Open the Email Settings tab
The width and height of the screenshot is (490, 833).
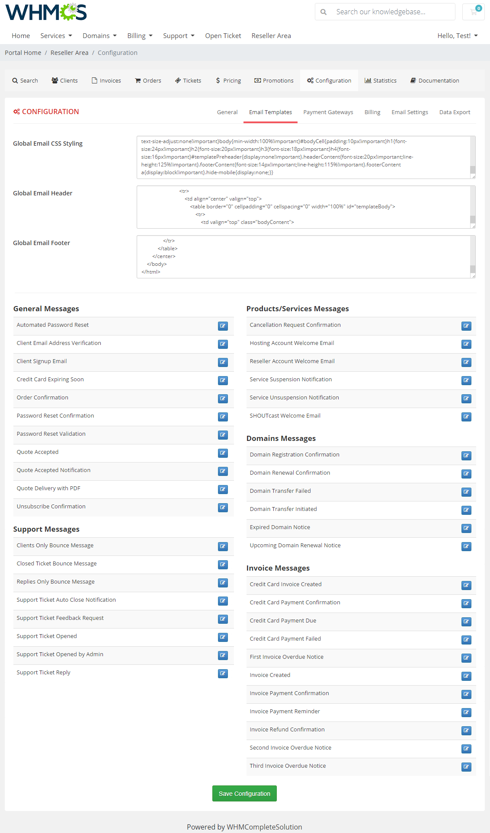[x=410, y=112]
